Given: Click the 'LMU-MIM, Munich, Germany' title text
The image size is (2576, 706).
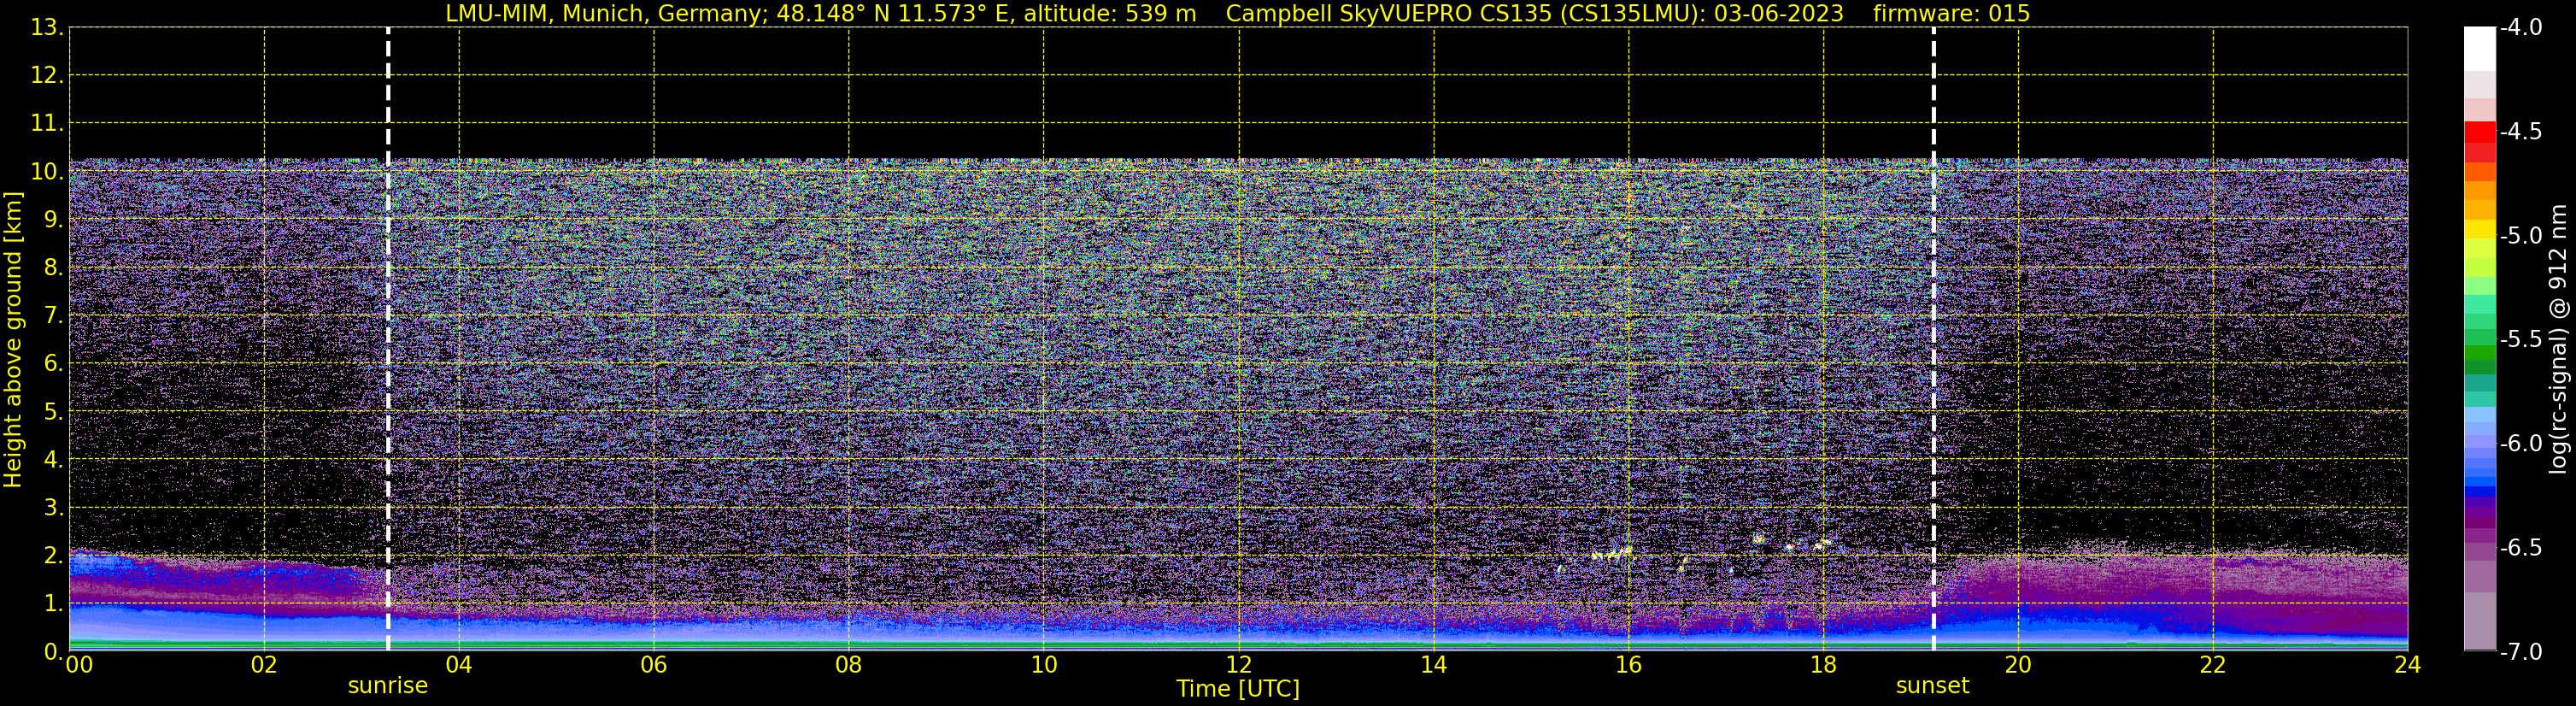Looking at the screenshot, I should [x=606, y=14].
